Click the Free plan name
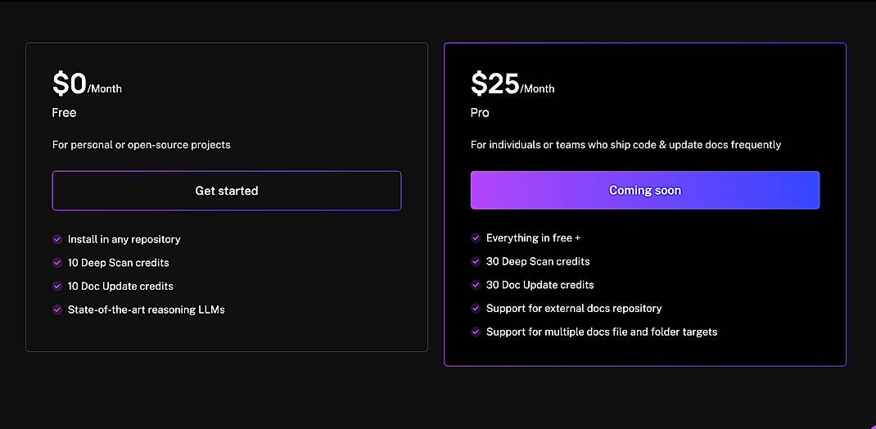Image resolution: width=876 pixels, height=429 pixels. pos(64,113)
